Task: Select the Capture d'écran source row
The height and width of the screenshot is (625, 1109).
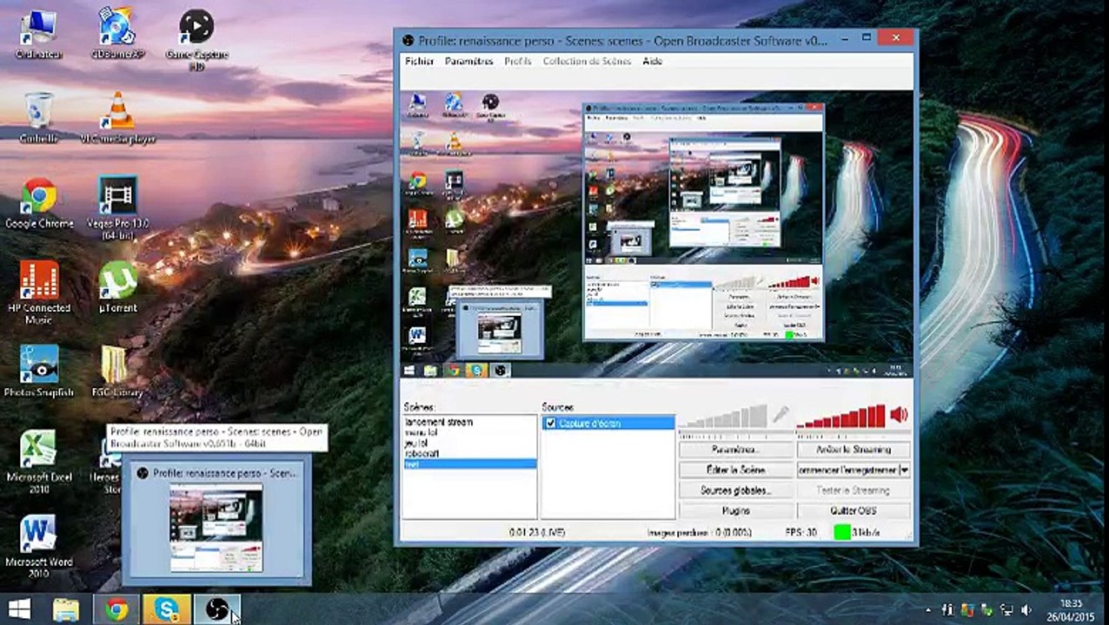Action: pyautogui.click(x=608, y=423)
